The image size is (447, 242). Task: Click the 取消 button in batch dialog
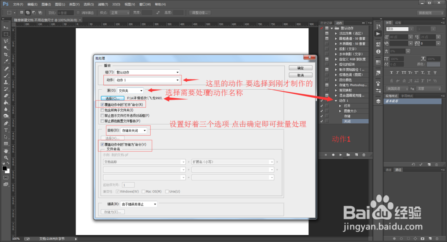tap(300, 75)
